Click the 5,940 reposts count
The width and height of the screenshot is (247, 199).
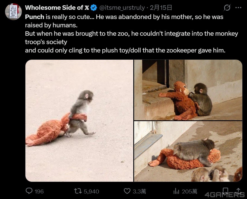point(91,191)
